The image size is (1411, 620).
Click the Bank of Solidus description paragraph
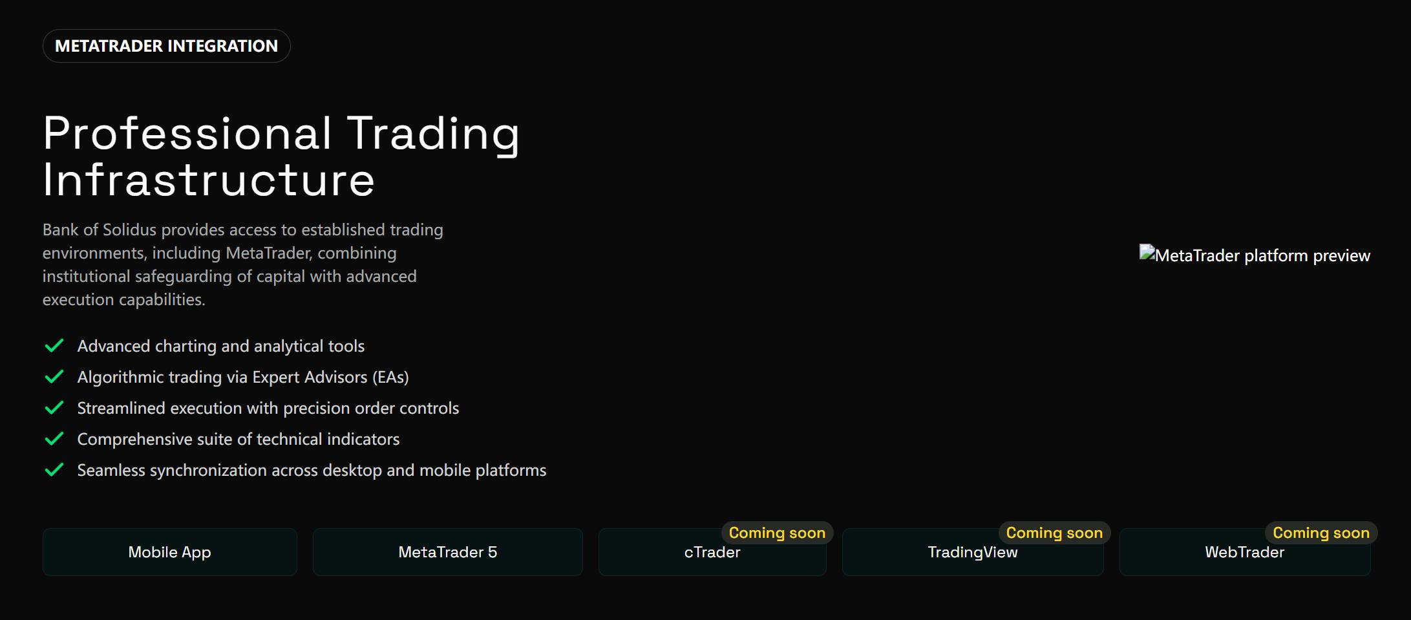tap(243, 264)
